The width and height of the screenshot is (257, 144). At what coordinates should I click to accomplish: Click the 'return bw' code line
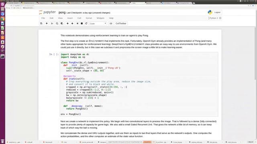[x=72, y=100]
